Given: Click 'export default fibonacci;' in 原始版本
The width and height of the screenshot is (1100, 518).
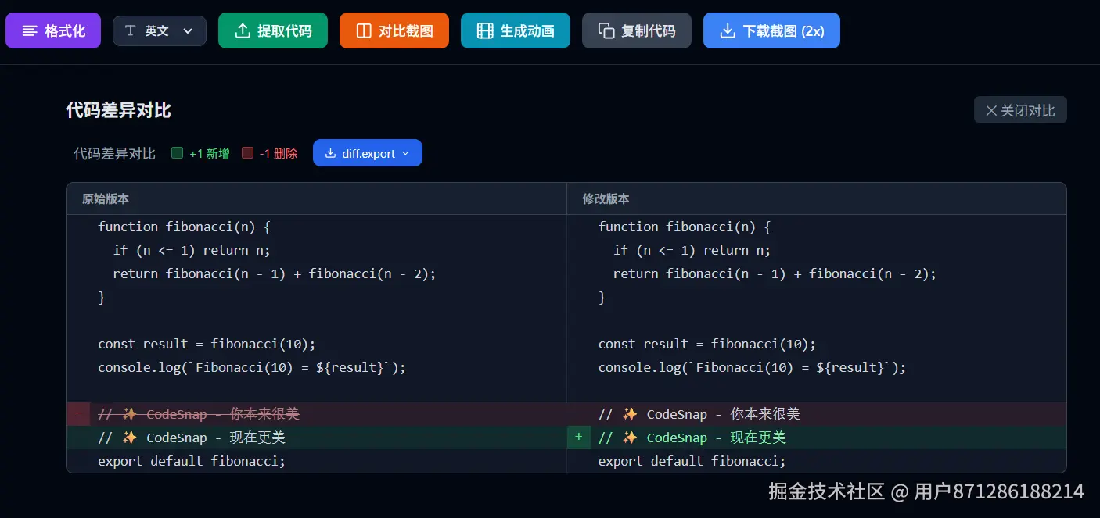Looking at the screenshot, I should tap(192, 461).
